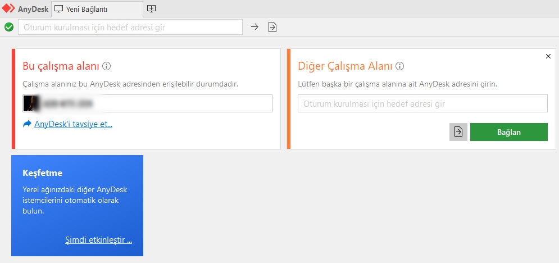
Task: Open a new tab with the plus icon
Action: click(151, 8)
